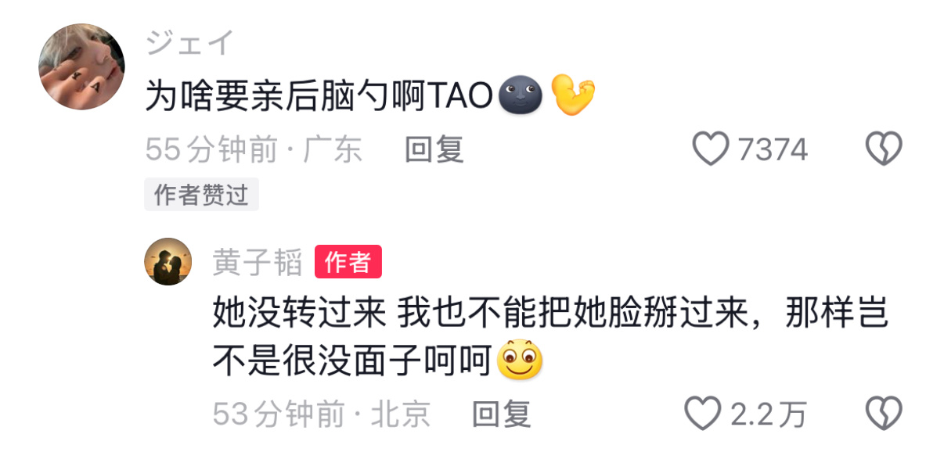
Task: Tap the flexed bicep emoji
Action: pos(573,94)
